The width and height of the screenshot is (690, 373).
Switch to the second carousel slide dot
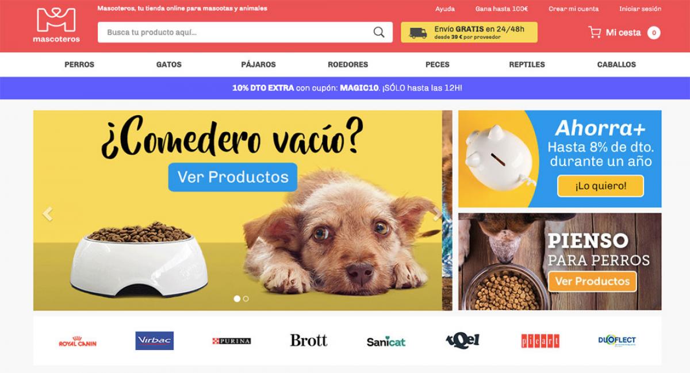246,299
